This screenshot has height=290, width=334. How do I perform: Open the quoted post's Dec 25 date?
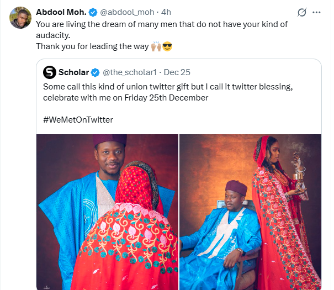pos(177,72)
